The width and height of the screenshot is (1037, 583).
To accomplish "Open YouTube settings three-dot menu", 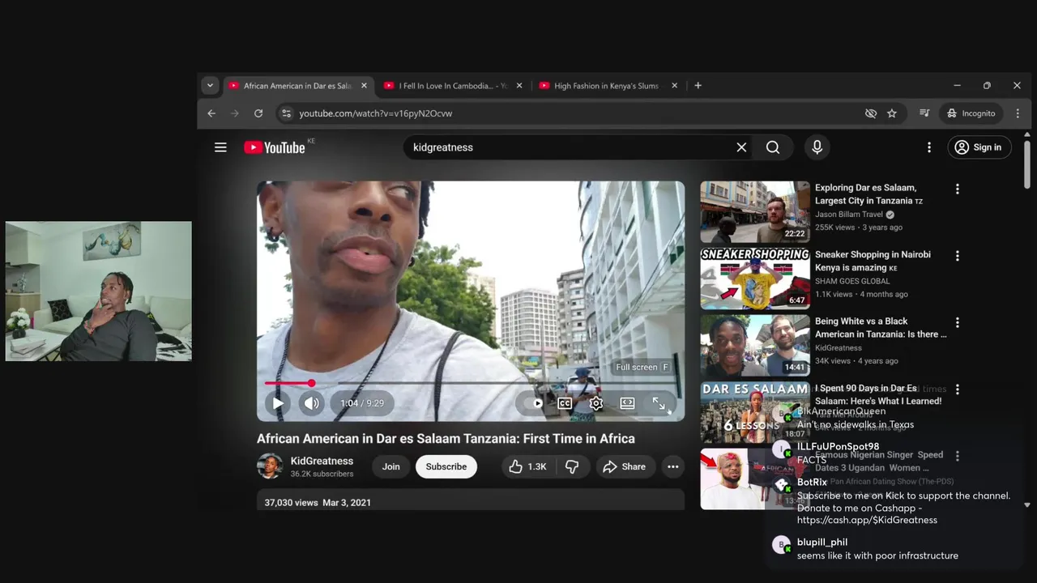I will (x=929, y=147).
